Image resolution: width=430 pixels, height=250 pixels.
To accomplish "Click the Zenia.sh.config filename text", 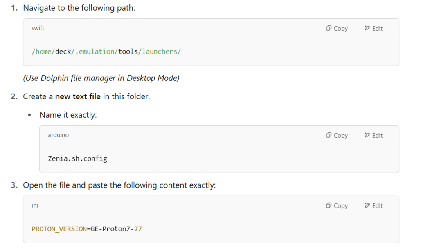I will 78,158.
